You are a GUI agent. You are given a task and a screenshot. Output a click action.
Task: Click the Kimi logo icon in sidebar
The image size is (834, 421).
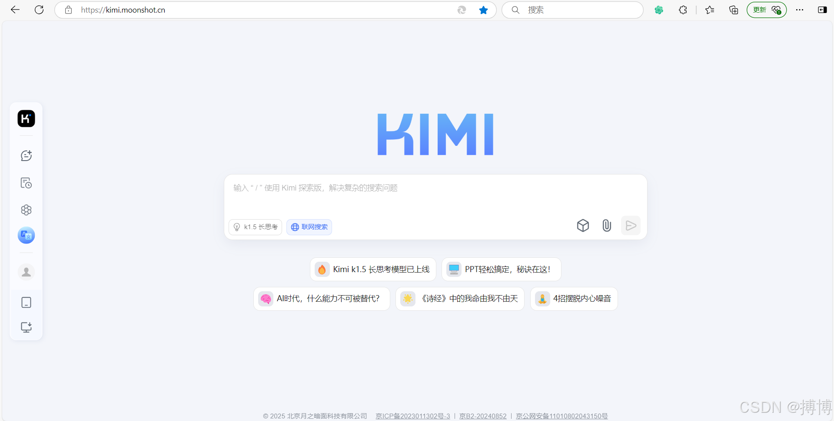(26, 118)
